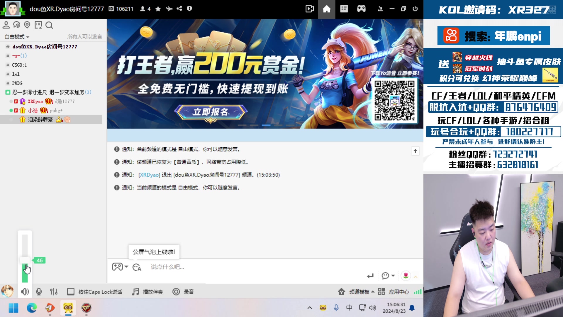Mute the speaker icon in bottom bar
The height and width of the screenshot is (317, 563).
point(25,291)
